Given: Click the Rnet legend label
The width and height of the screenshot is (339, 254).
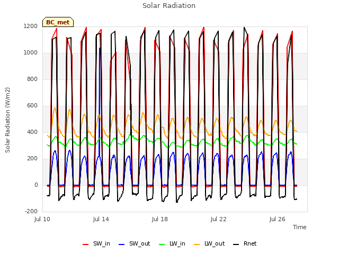Looking at the screenshot, I should click(x=250, y=243).
